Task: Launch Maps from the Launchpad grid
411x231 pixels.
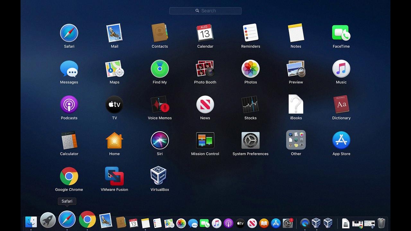Action: pos(114,69)
